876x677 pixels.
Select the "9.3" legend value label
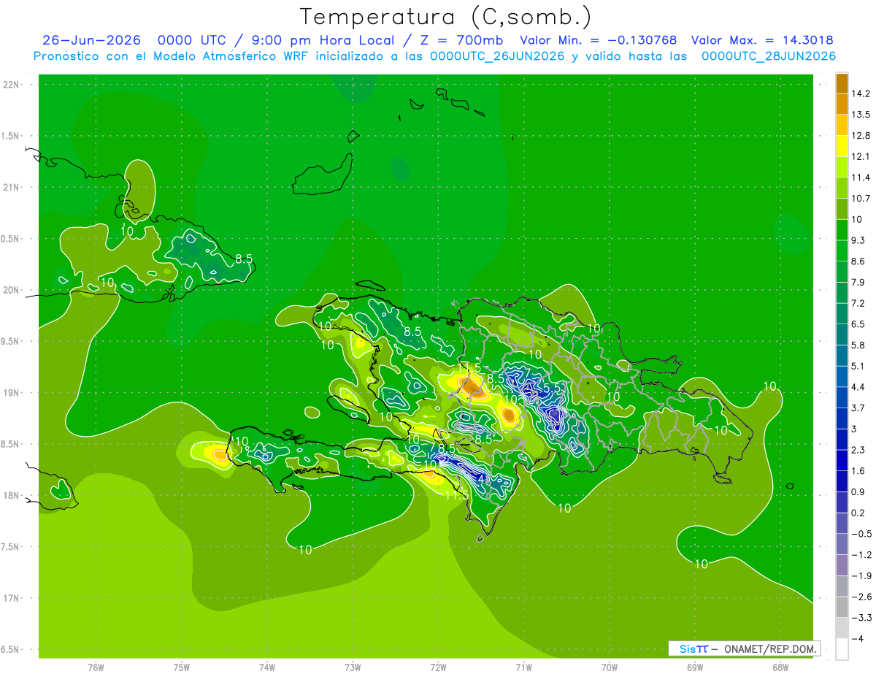coord(858,240)
